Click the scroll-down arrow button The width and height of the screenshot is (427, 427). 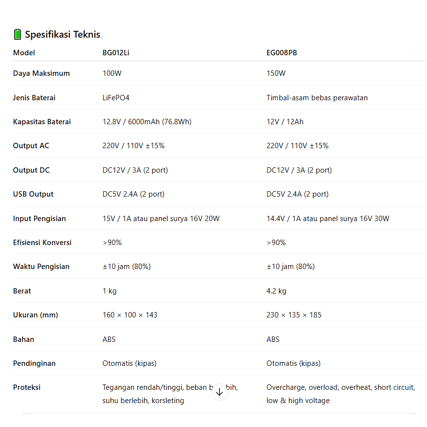point(220,392)
